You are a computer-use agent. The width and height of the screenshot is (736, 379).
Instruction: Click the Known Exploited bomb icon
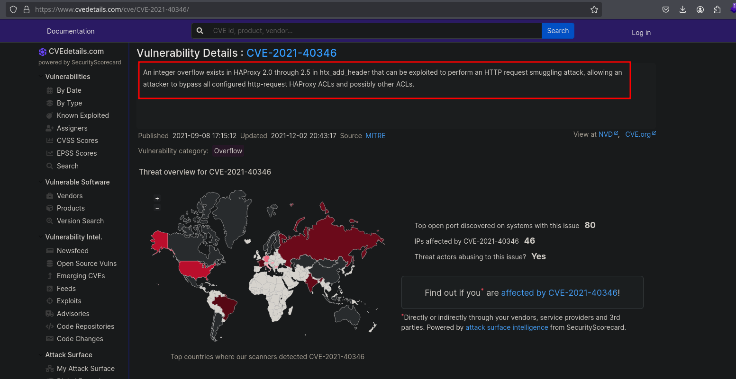tap(50, 115)
